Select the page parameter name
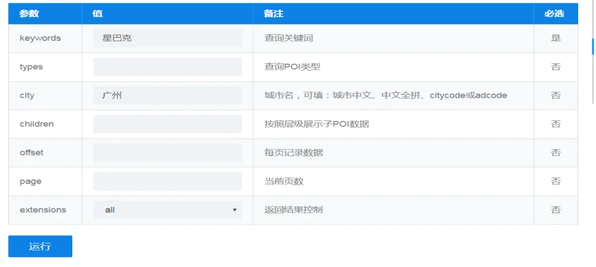 point(30,182)
